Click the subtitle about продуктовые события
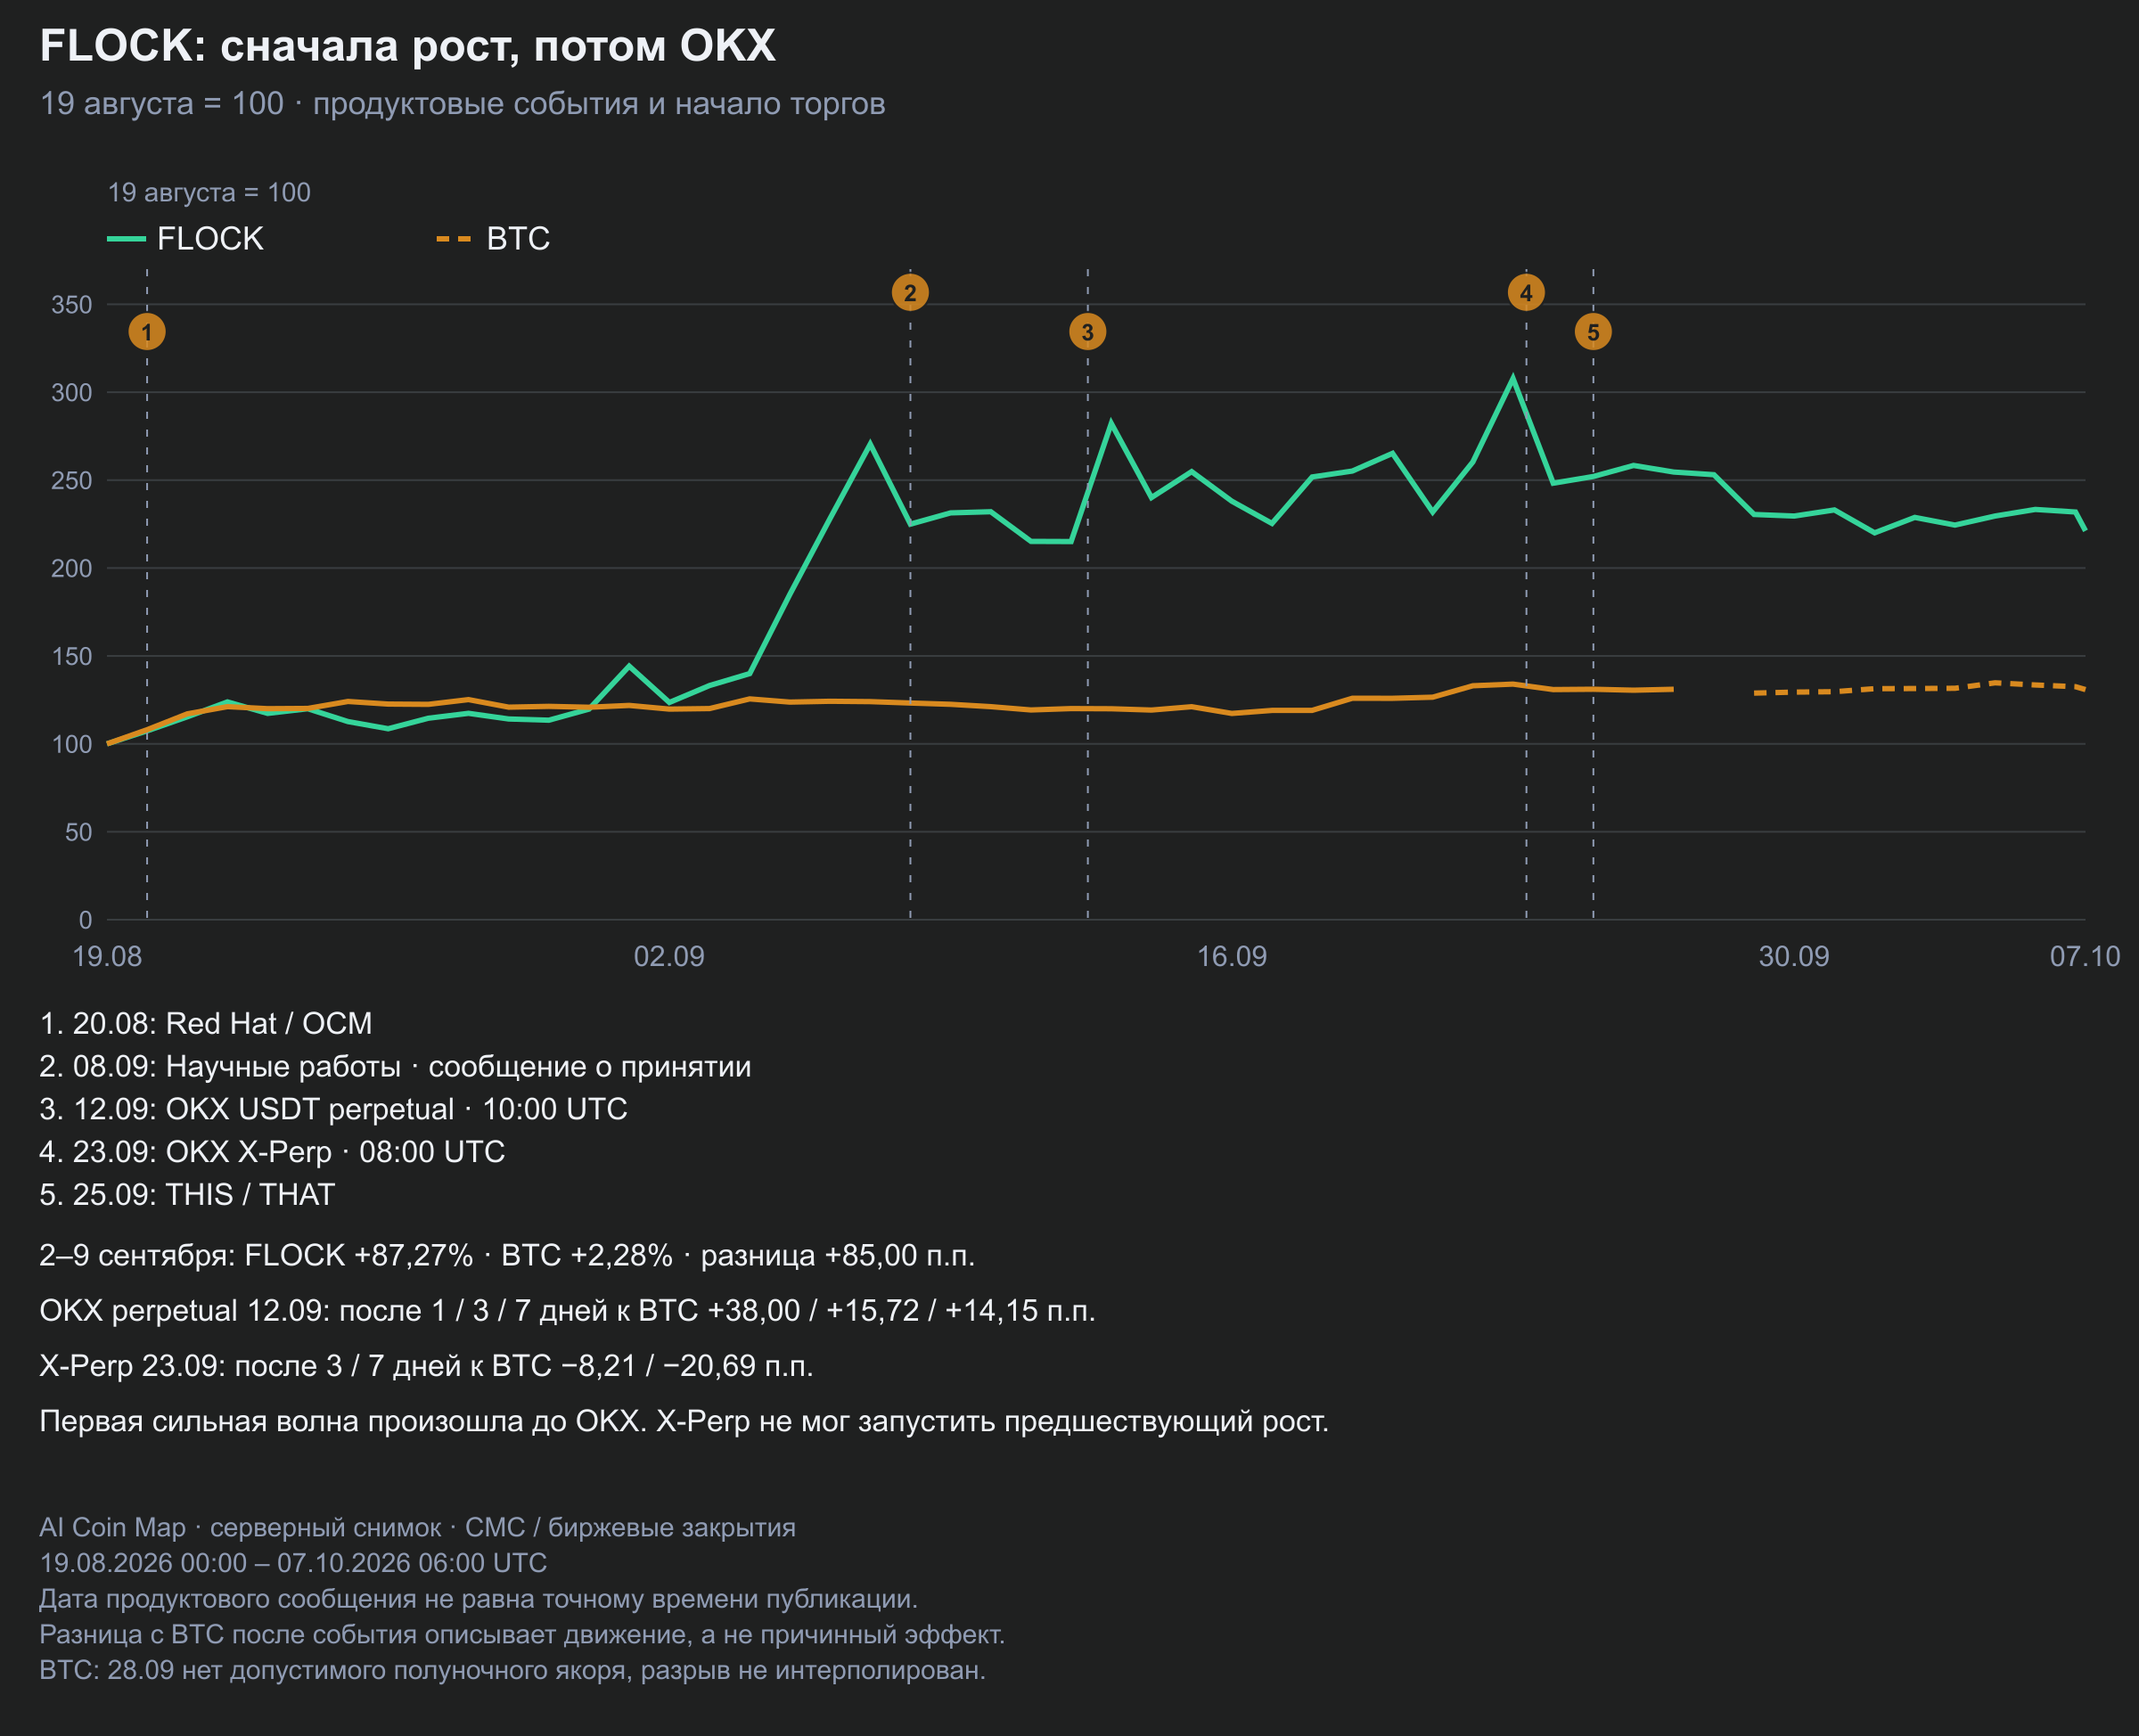Image resolution: width=2139 pixels, height=1736 pixels. (462, 103)
